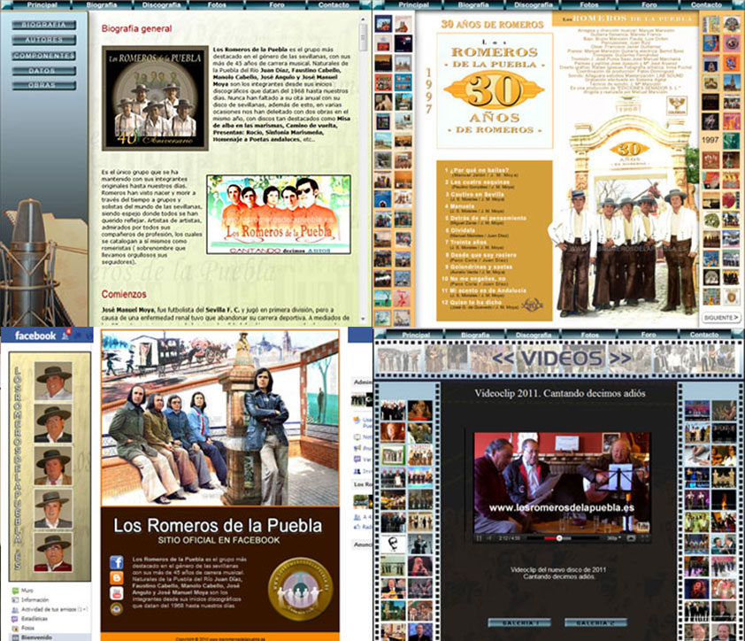
Task: Click track title '¿Por qué no bailas?'
Action: tap(480, 170)
